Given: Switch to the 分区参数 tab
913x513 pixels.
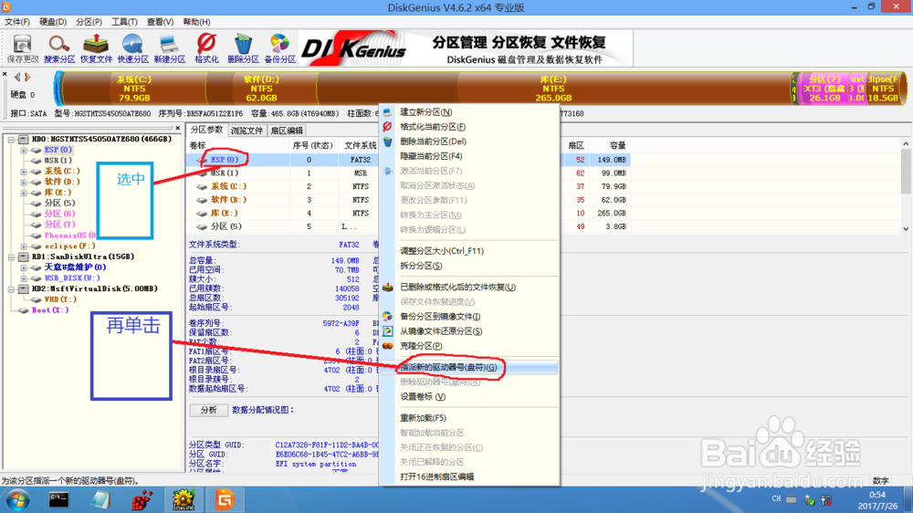Looking at the screenshot, I should point(206,130).
